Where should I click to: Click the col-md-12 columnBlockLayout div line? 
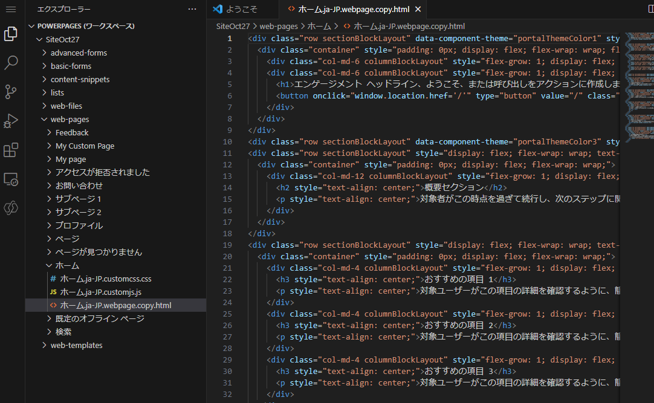click(443, 176)
